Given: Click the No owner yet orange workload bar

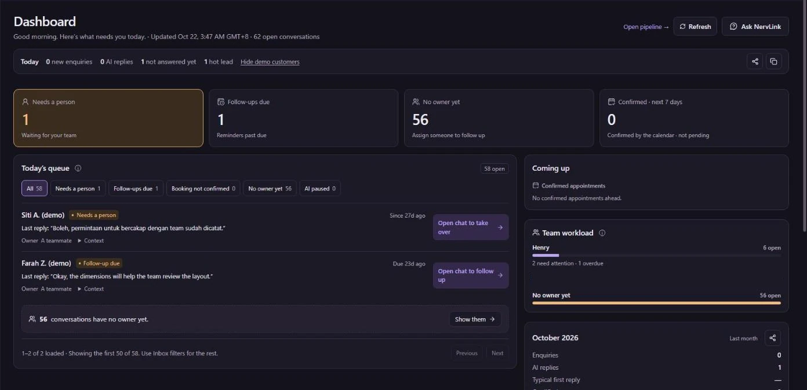Looking at the screenshot, I should pos(656,303).
